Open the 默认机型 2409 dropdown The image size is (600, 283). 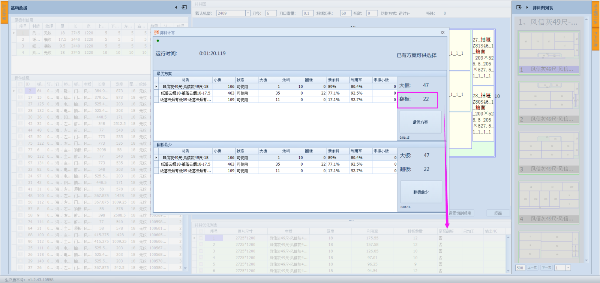(248, 13)
